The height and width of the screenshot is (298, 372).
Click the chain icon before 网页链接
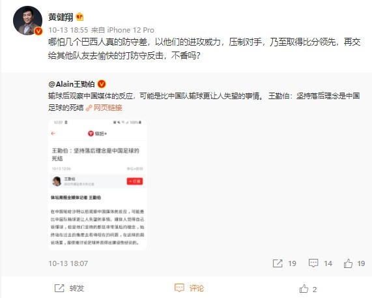click(89, 108)
